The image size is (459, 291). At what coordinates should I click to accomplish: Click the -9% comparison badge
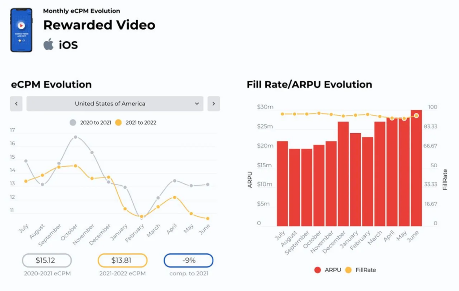coord(188,261)
